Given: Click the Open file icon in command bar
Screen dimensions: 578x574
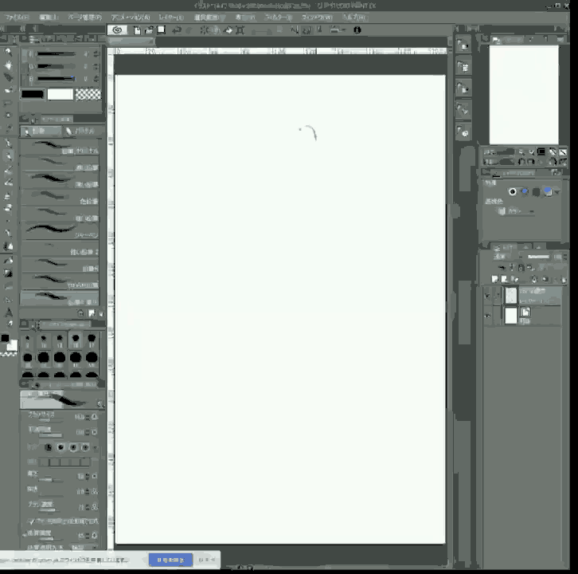Looking at the screenshot, I should (149, 30).
